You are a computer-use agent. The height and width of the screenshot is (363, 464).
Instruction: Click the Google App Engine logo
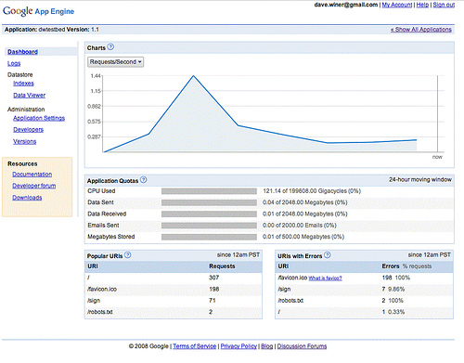point(38,11)
